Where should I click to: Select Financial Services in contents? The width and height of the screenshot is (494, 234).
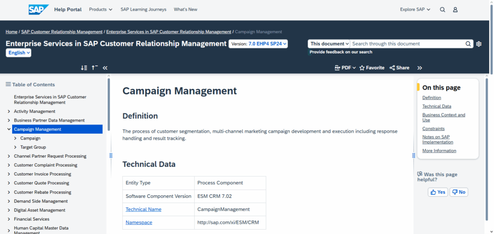coord(31,219)
